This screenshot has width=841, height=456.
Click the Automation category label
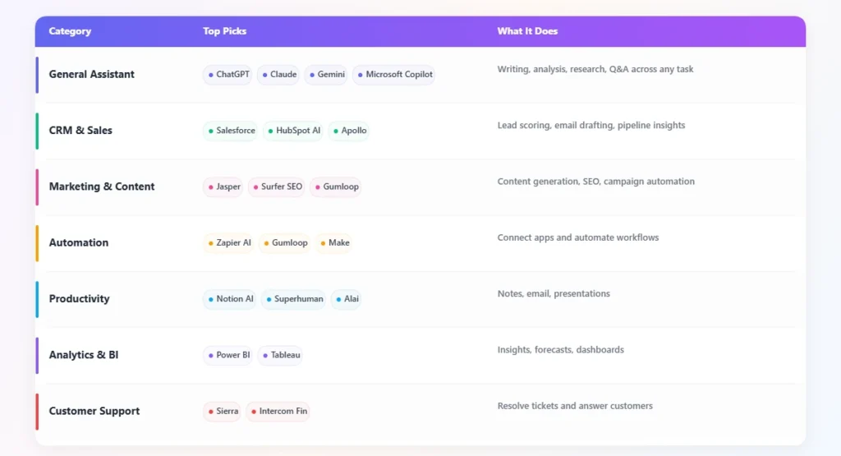pyautogui.click(x=79, y=243)
